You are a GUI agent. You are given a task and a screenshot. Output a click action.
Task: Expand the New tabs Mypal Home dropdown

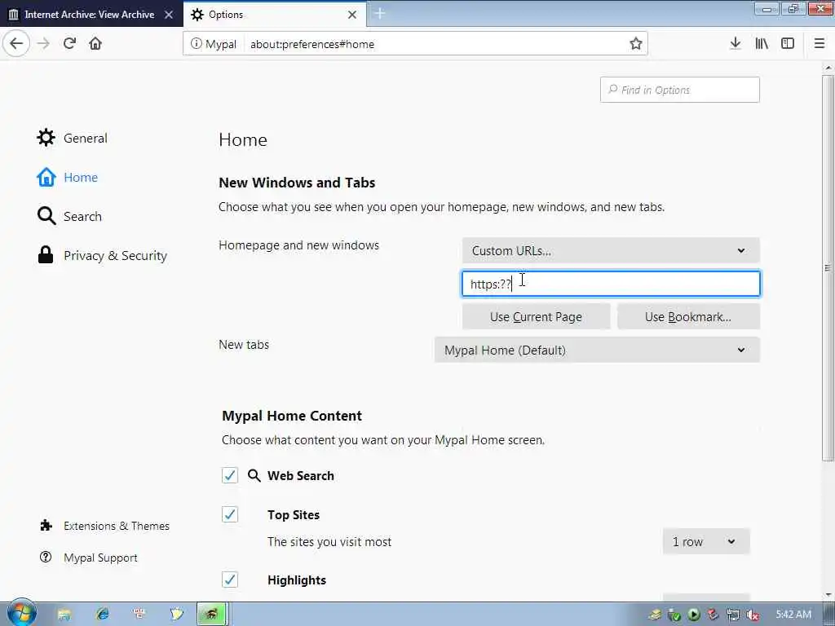pyautogui.click(x=597, y=350)
